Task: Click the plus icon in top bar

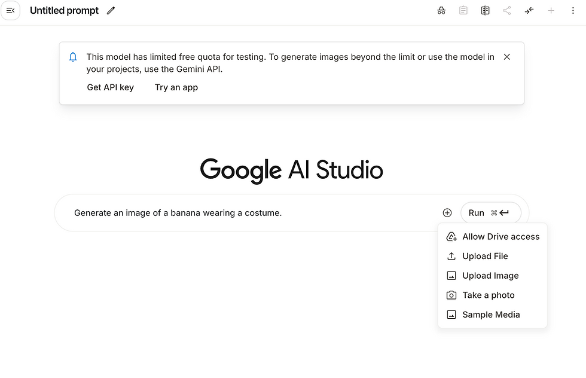Action: [x=551, y=11]
